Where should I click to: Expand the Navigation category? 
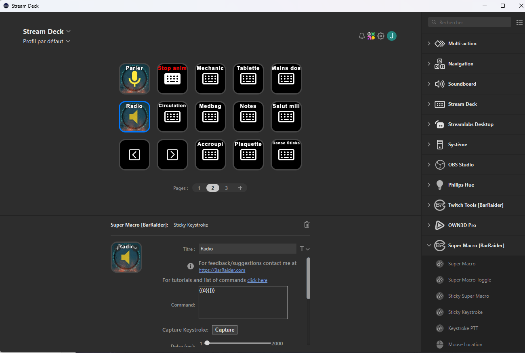tap(473, 64)
